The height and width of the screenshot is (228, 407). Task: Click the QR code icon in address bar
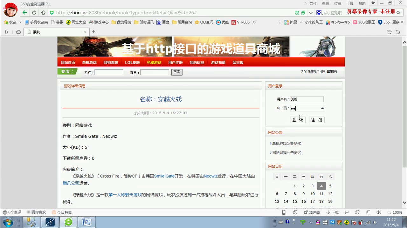click(297, 13)
